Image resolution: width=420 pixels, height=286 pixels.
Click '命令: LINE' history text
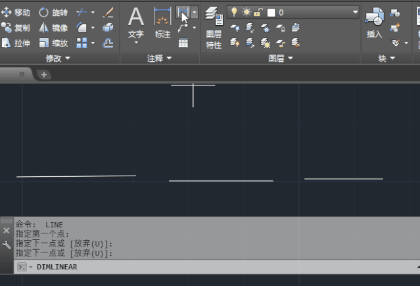(x=39, y=225)
